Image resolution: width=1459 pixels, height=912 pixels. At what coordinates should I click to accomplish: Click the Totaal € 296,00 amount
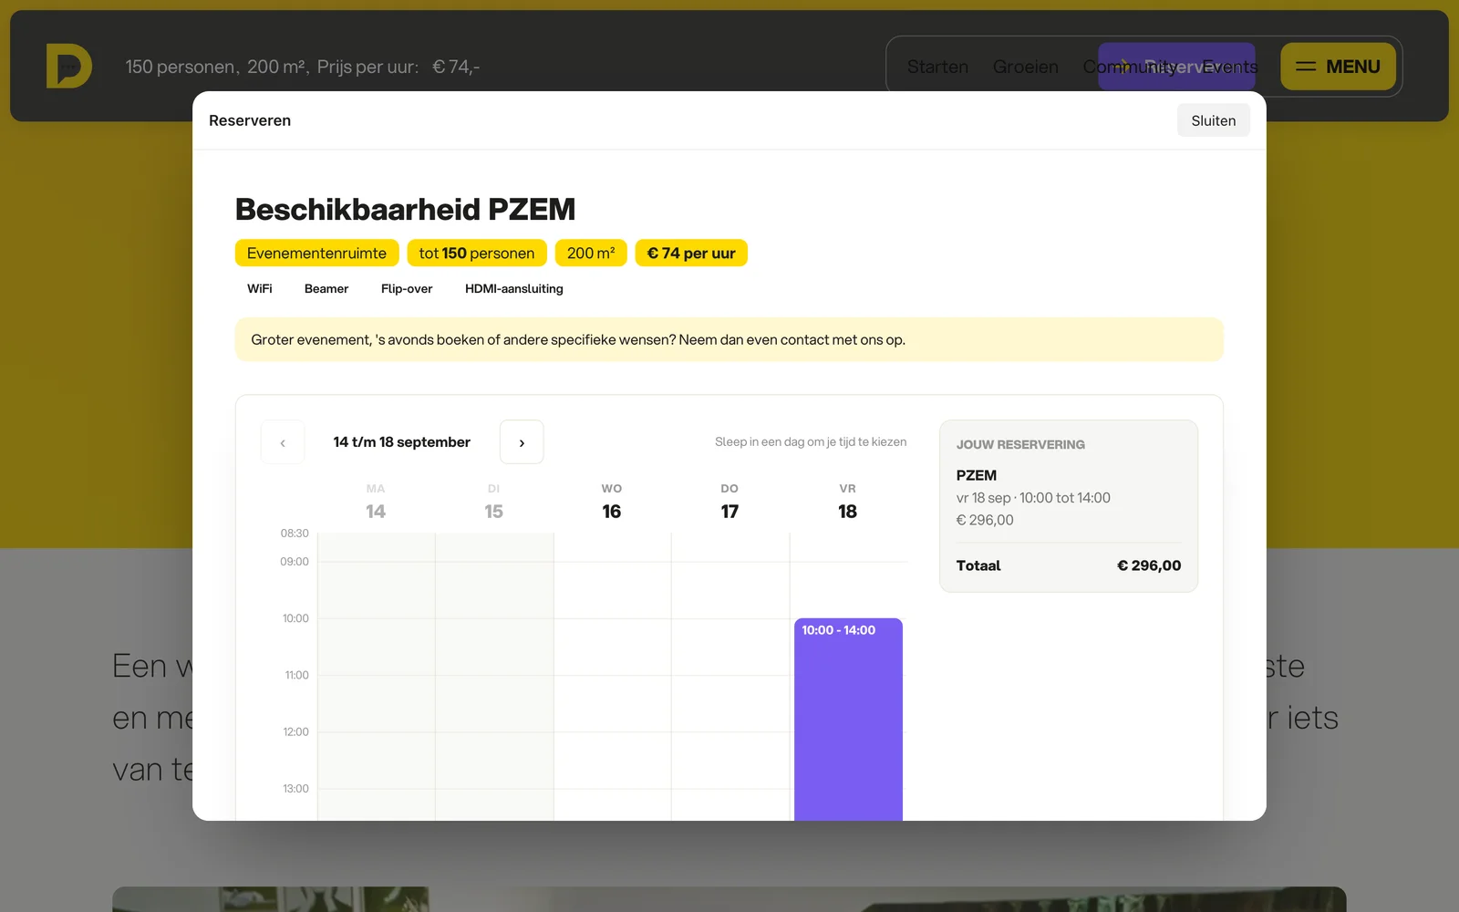[x=1149, y=565]
